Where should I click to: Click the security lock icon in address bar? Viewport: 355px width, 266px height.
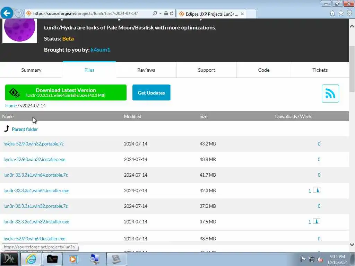(166, 14)
